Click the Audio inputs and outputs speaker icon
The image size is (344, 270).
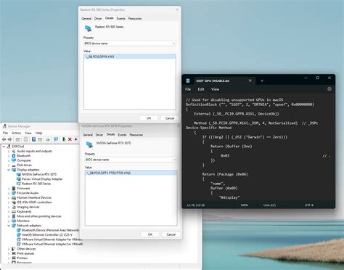pos(14,151)
